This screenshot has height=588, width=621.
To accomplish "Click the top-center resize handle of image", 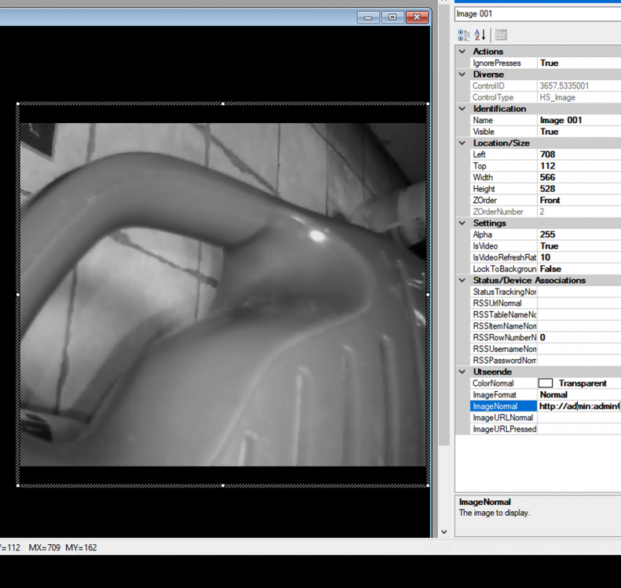I will click(x=223, y=103).
